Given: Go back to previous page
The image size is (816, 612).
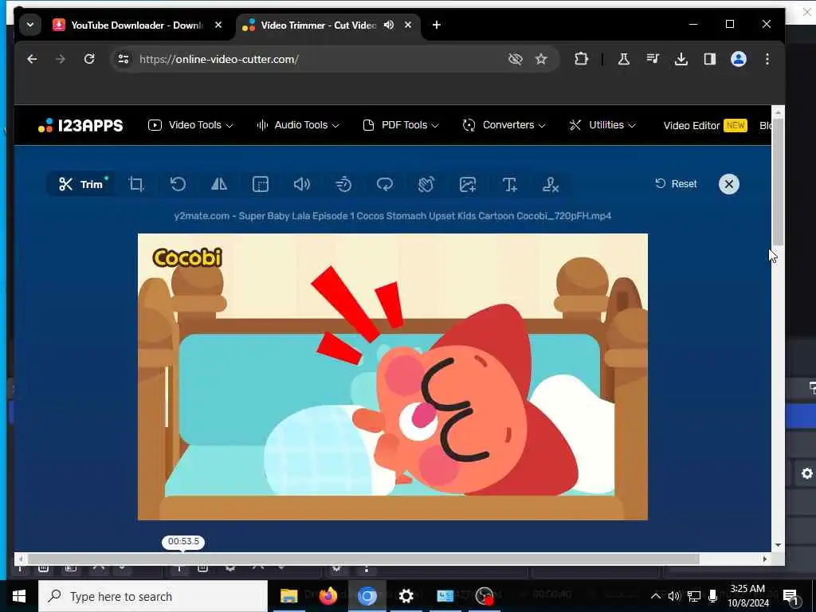Looking at the screenshot, I should pos(32,59).
